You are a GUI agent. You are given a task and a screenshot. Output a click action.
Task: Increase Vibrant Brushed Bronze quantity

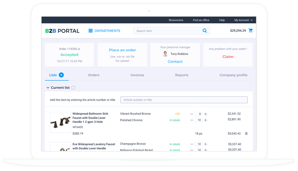pyautogui.click(x=206, y=114)
